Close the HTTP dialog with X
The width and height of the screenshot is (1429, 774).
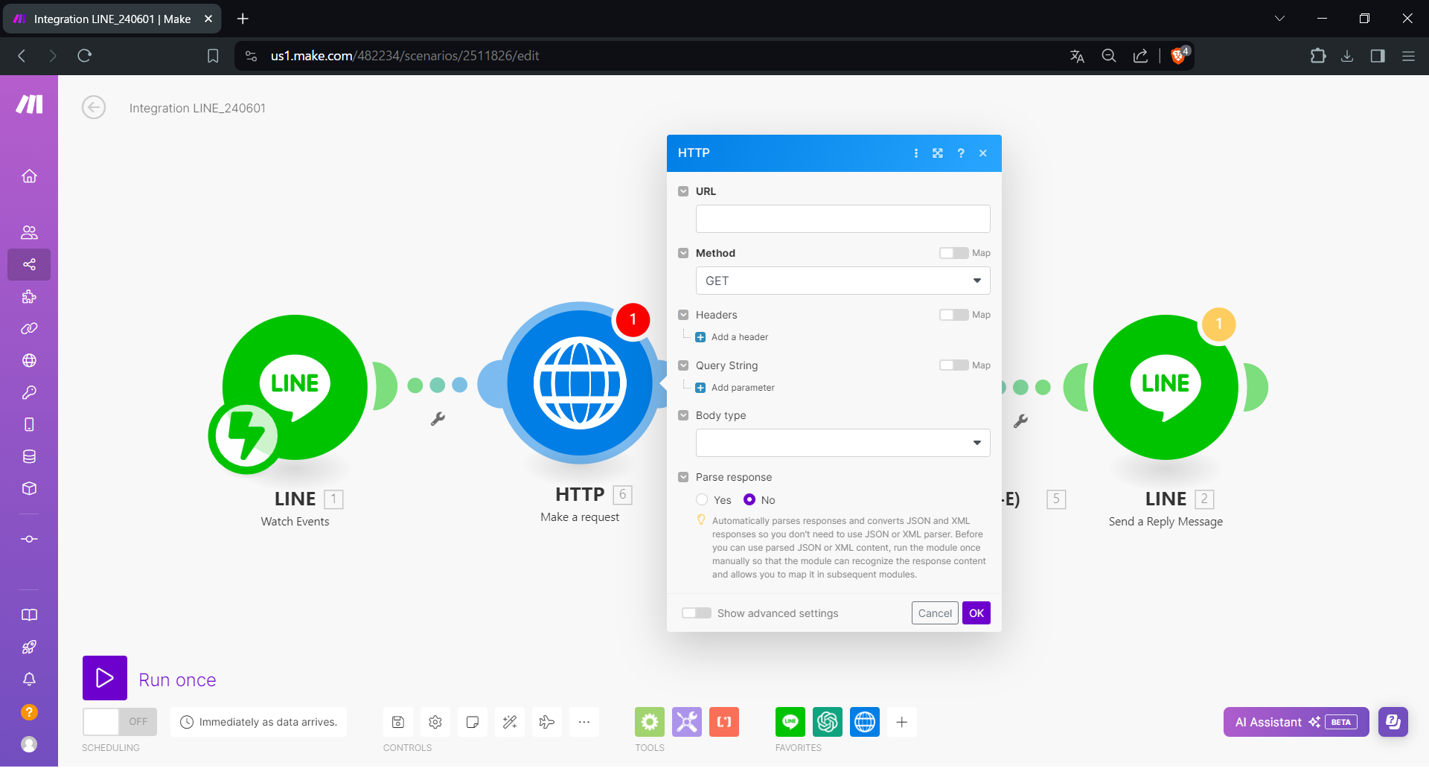coord(983,153)
